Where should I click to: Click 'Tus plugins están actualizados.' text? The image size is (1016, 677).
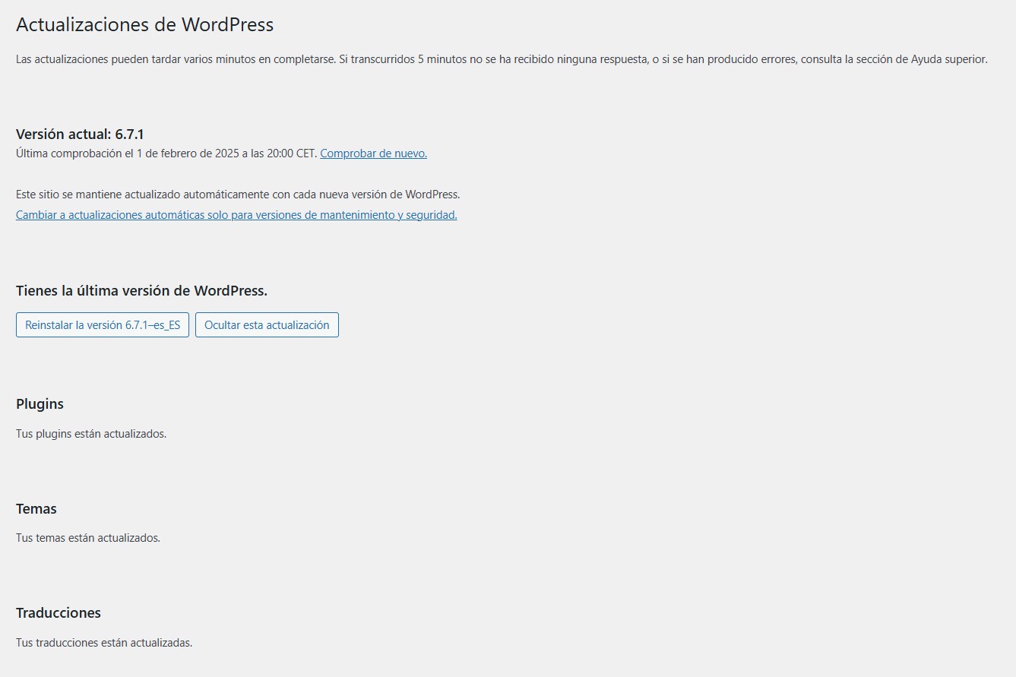click(91, 434)
